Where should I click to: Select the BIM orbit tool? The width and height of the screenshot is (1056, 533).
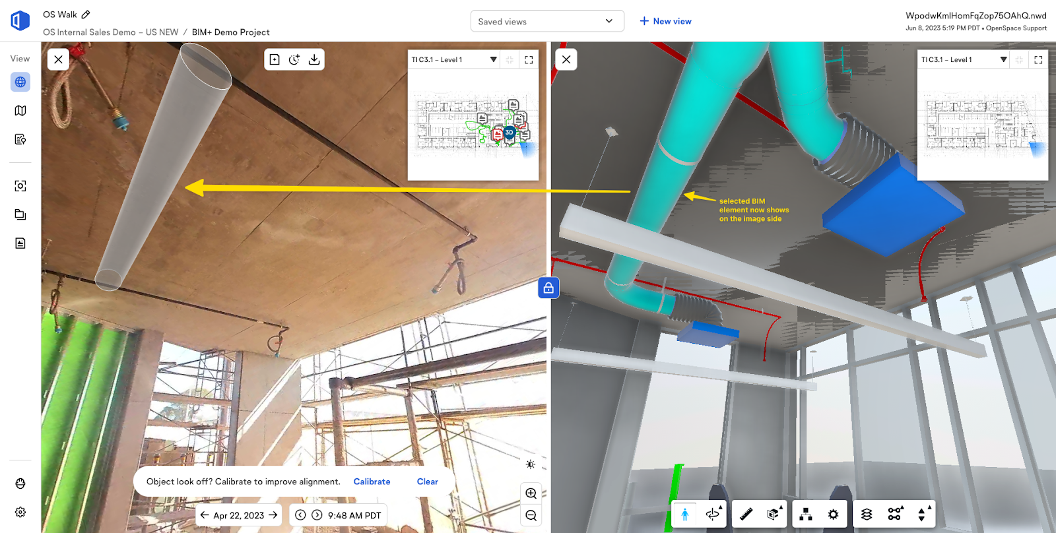[713, 515]
